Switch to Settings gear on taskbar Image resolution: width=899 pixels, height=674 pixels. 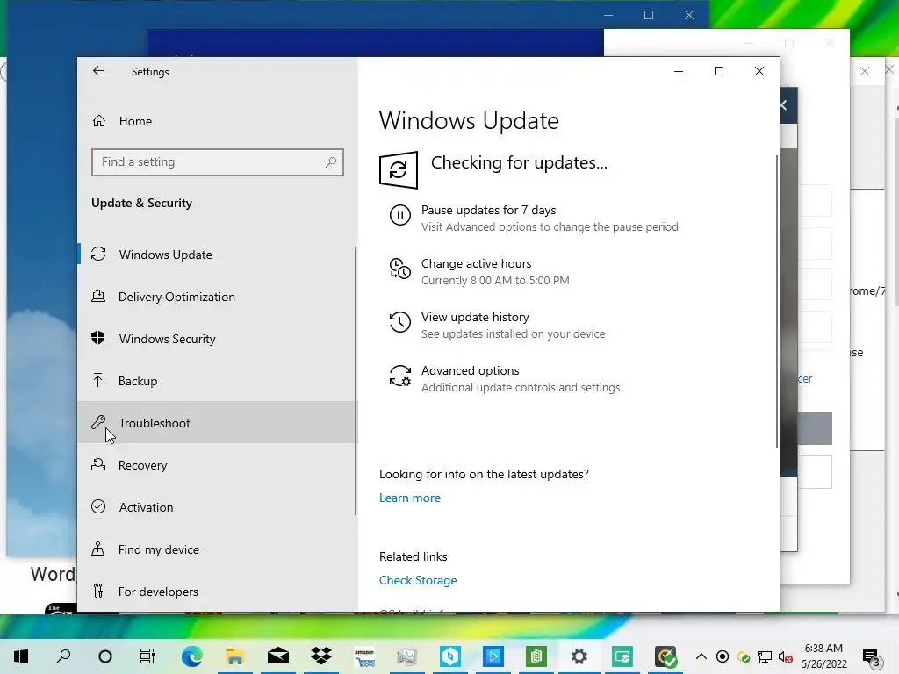579,656
